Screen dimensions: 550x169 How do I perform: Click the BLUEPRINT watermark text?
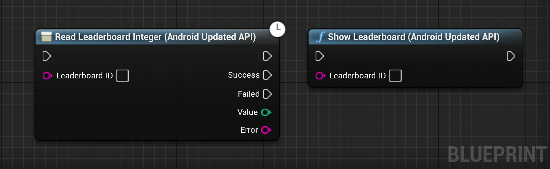[x=497, y=154]
